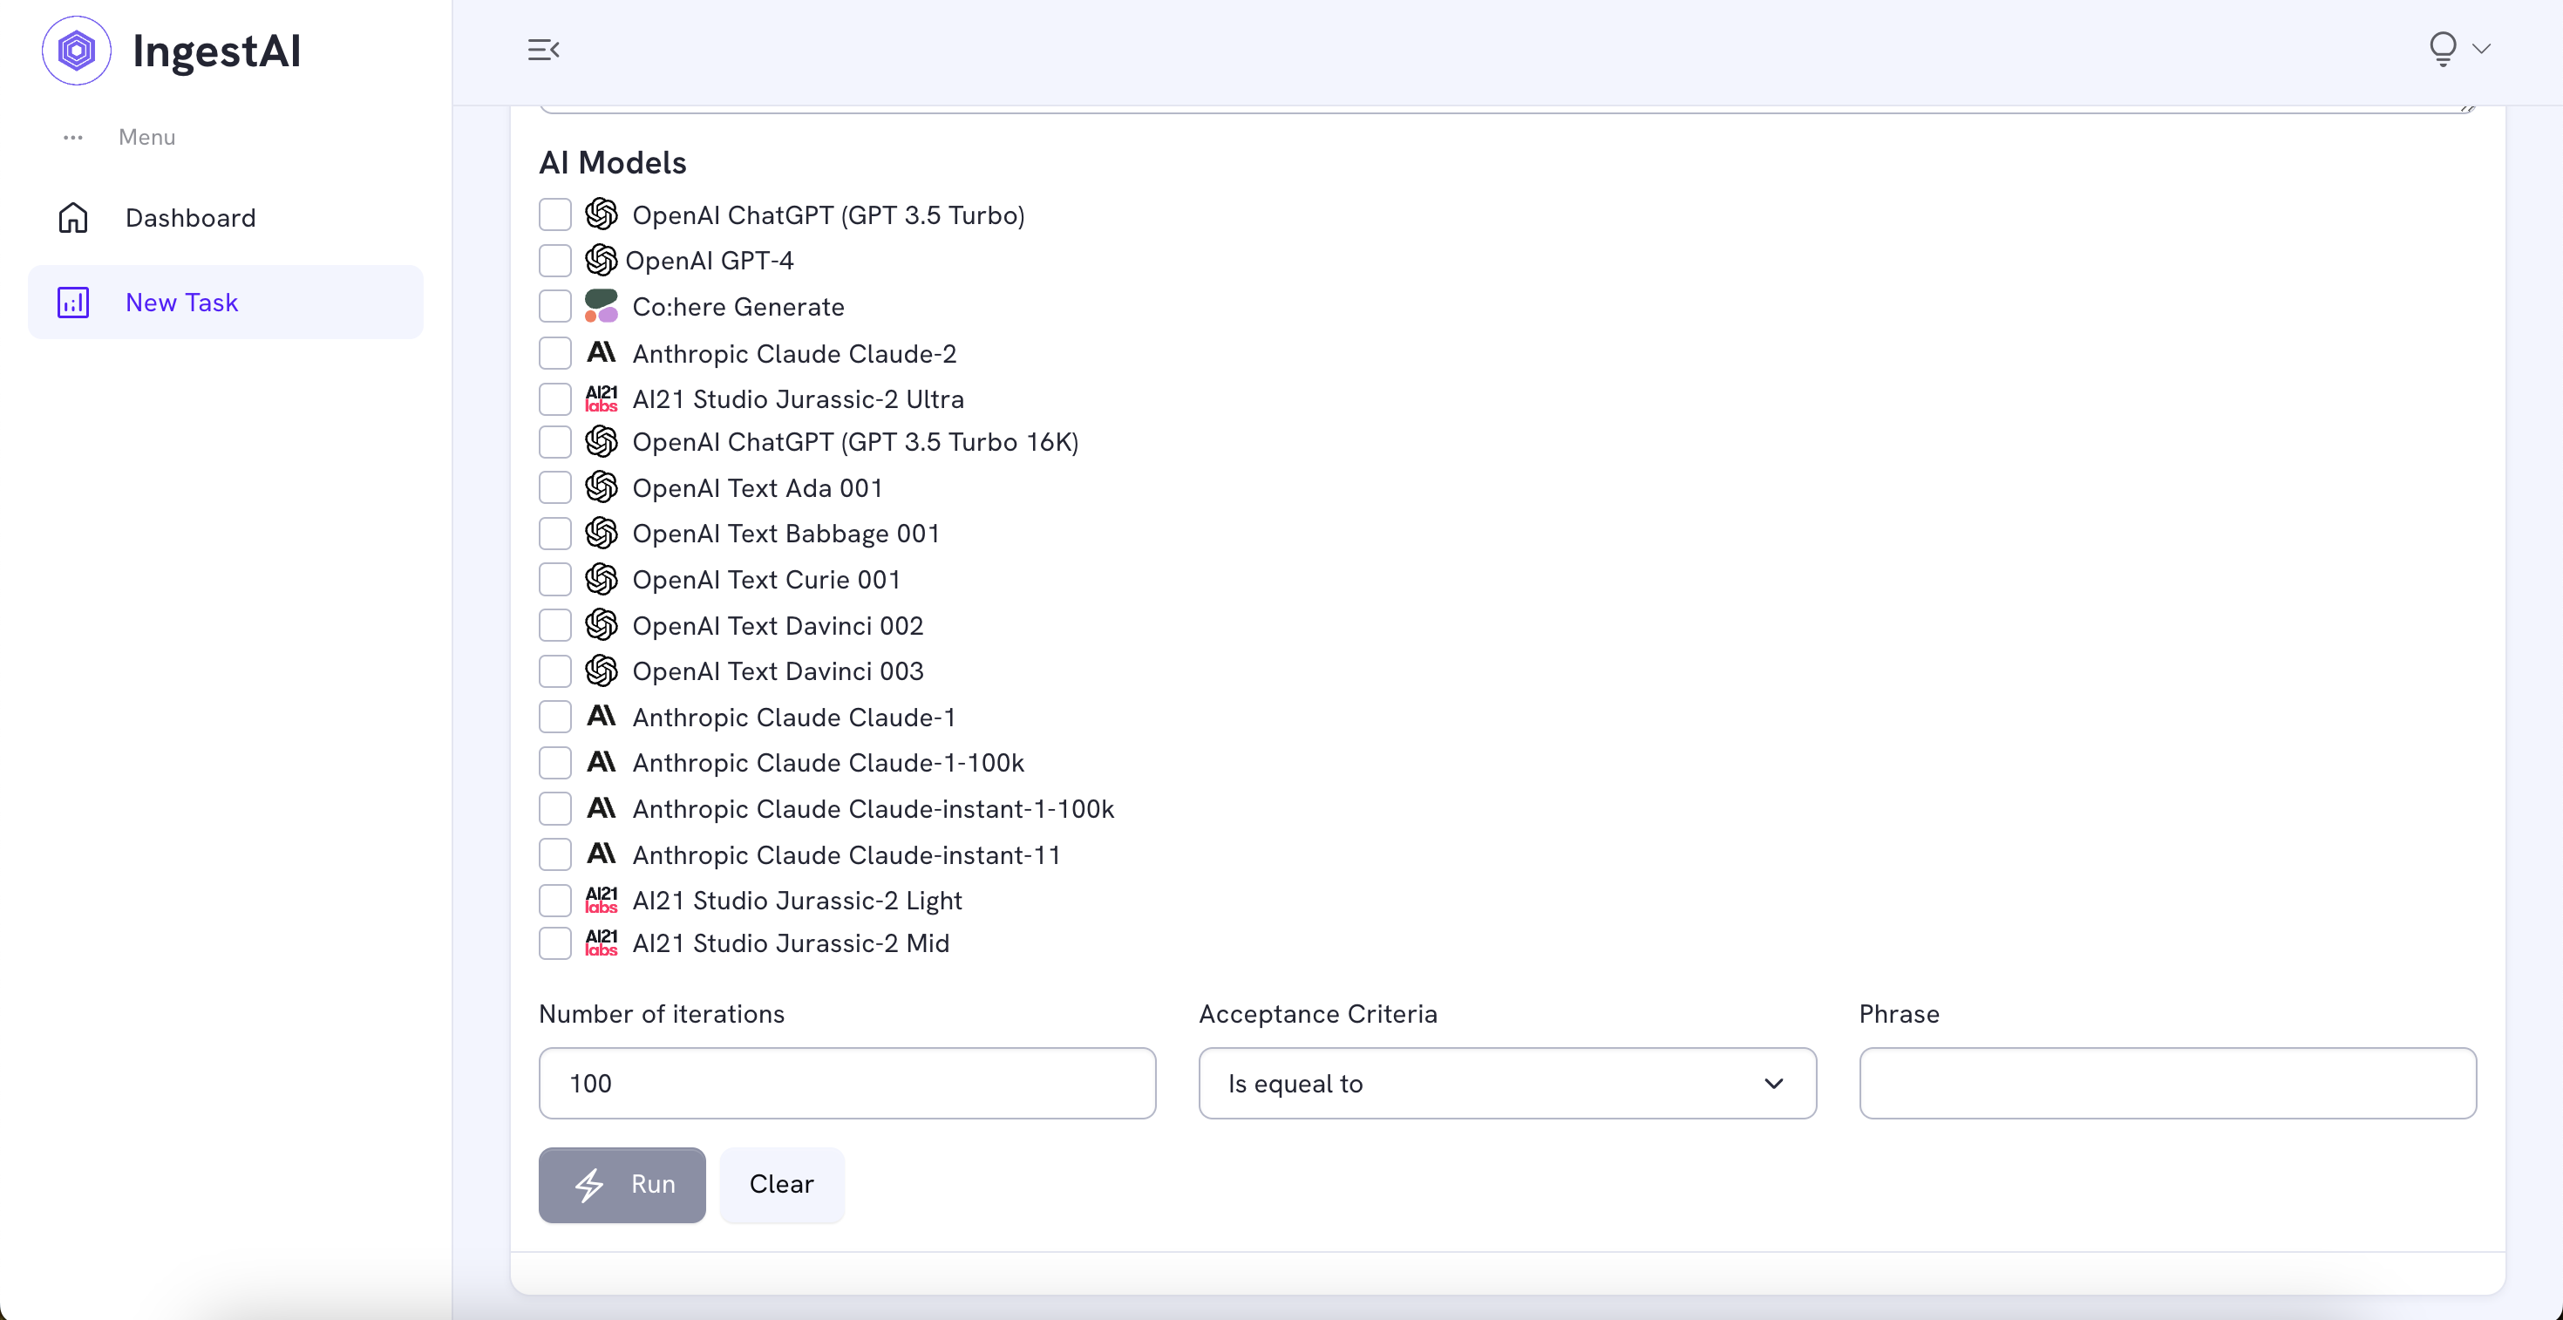The height and width of the screenshot is (1320, 2563).
Task: Click the IngestAI hexagon logo
Action: pyautogui.click(x=77, y=51)
